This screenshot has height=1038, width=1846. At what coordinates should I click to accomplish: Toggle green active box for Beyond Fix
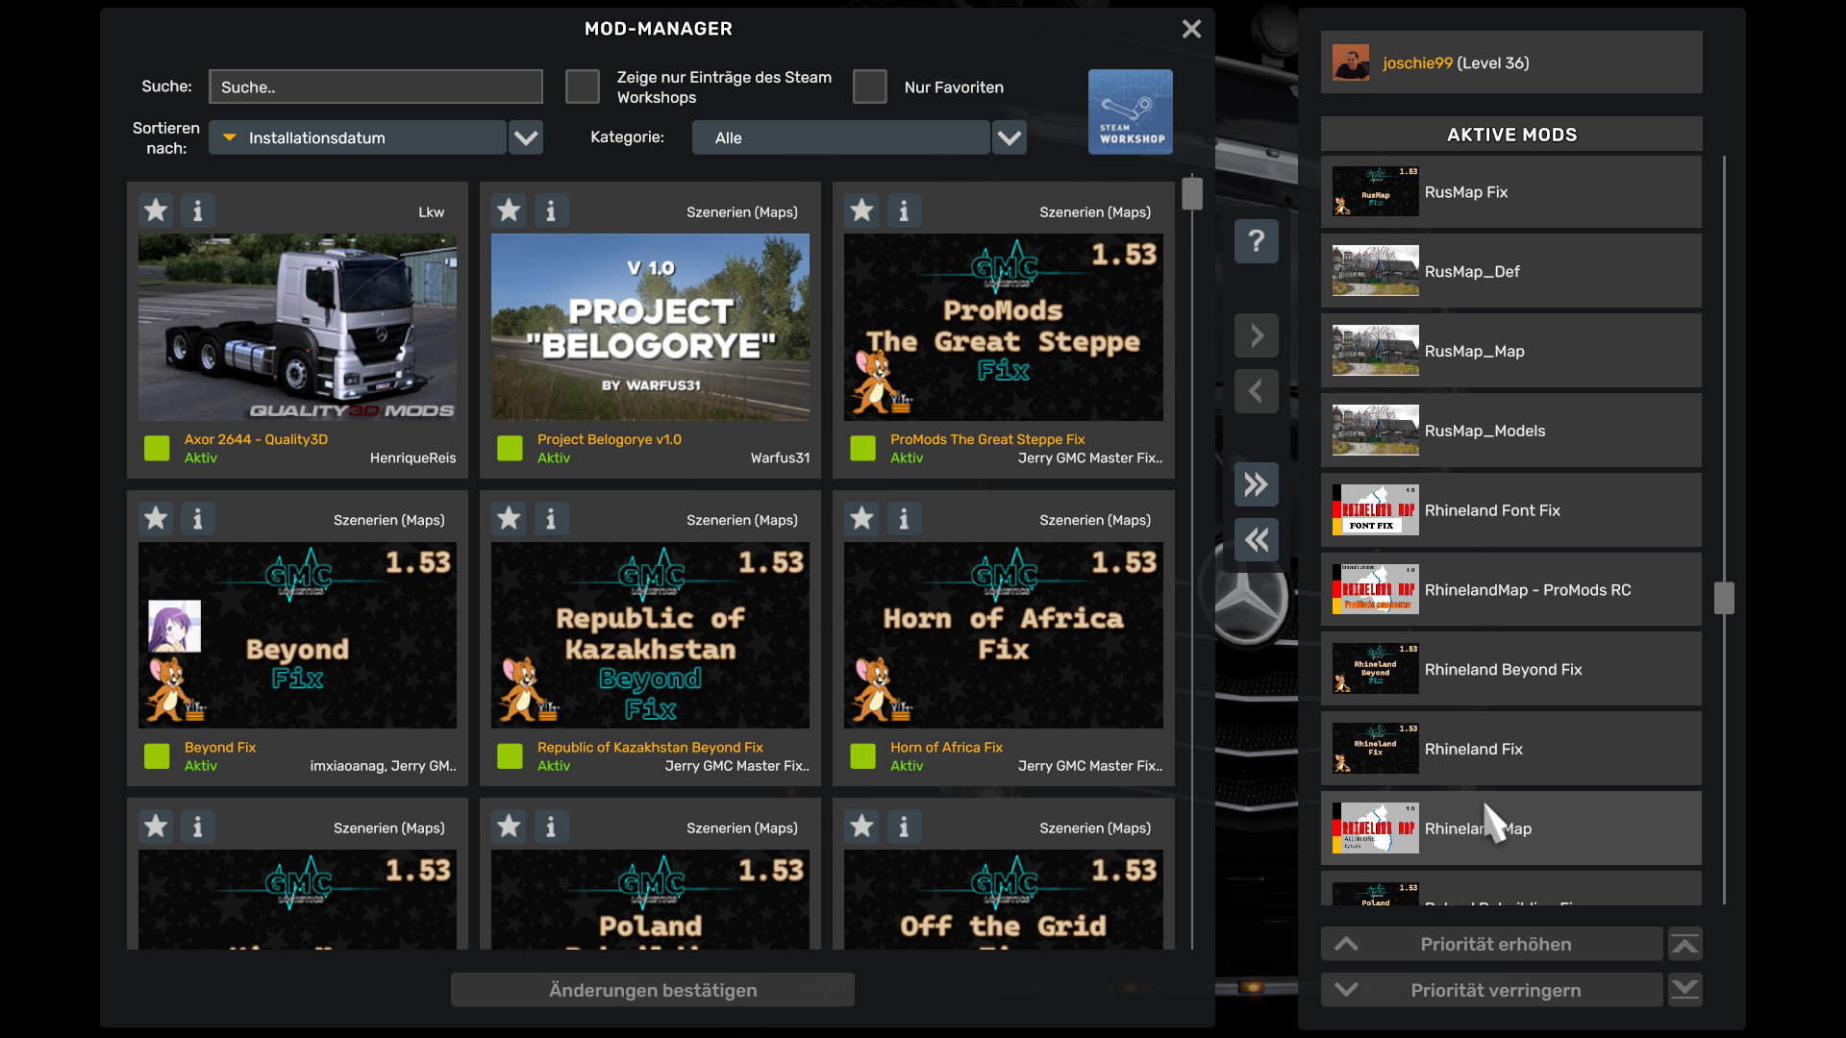point(157,756)
